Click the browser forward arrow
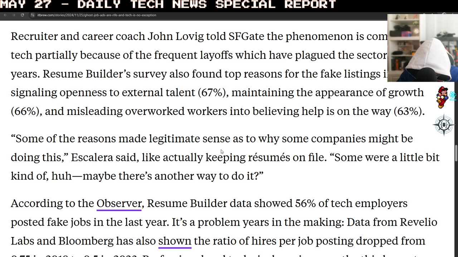The image size is (458, 257). point(14,15)
